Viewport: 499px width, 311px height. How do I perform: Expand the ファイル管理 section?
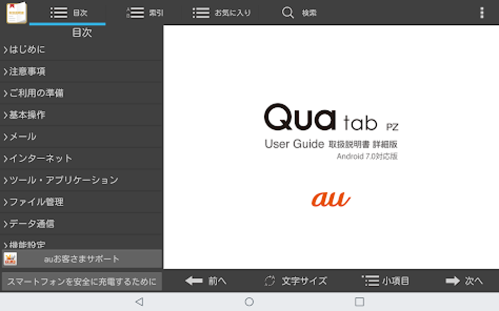coord(81,202)
